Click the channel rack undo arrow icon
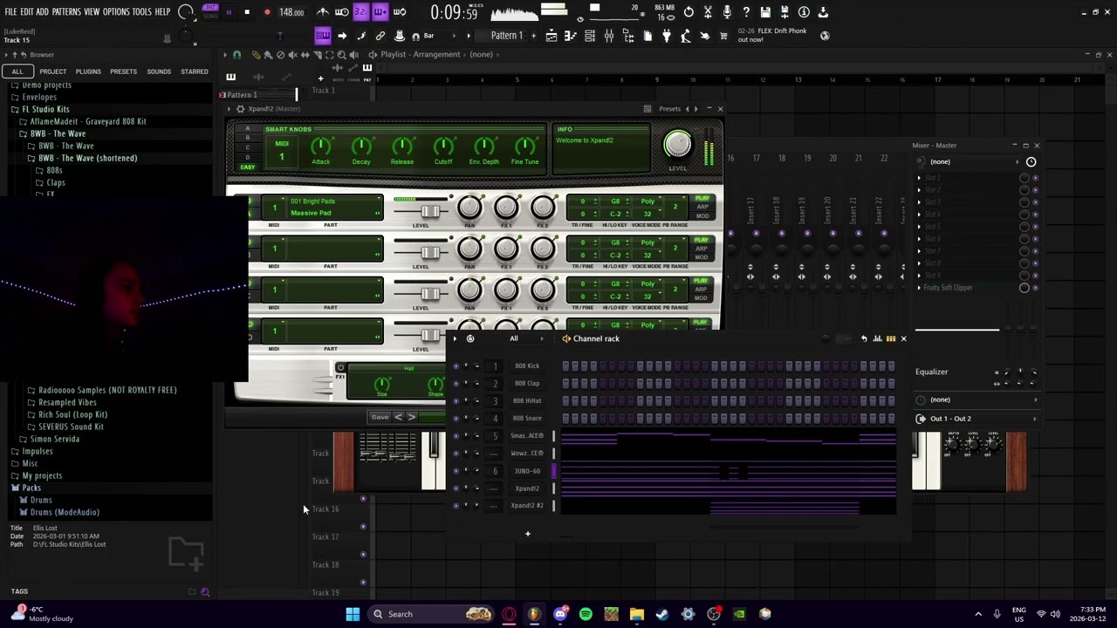 864,338
